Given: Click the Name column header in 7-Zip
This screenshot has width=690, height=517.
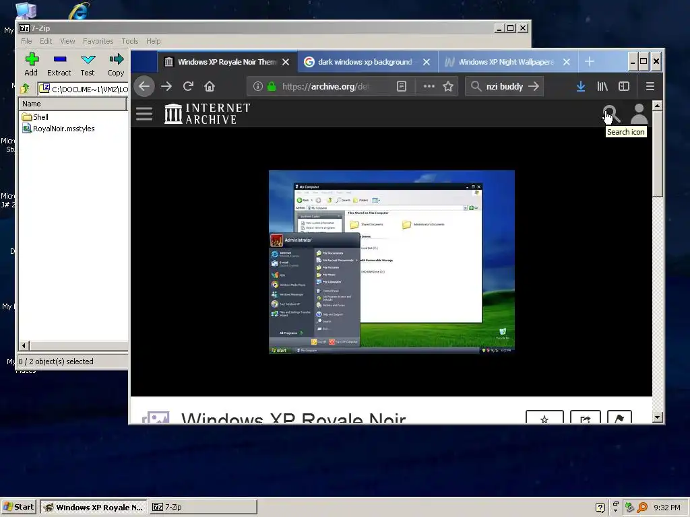Looking at the screenshot, I should pyautogui.click(x=73, y=104).
